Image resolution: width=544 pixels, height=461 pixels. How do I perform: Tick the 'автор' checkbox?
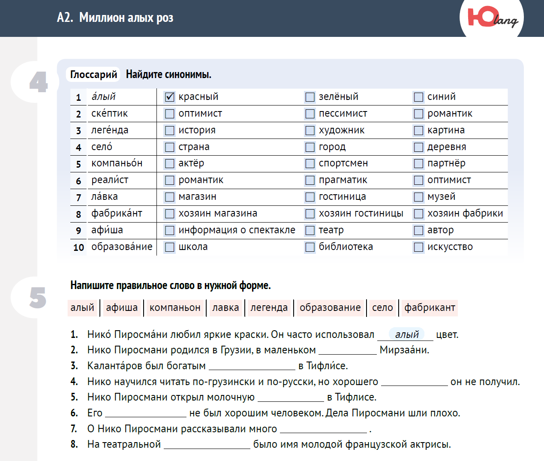pyautogui.click(x=418, y=230)
